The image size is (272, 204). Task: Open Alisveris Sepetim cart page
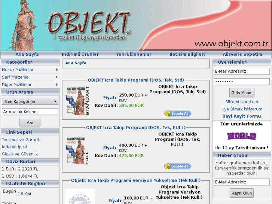[x=242, y=54]
